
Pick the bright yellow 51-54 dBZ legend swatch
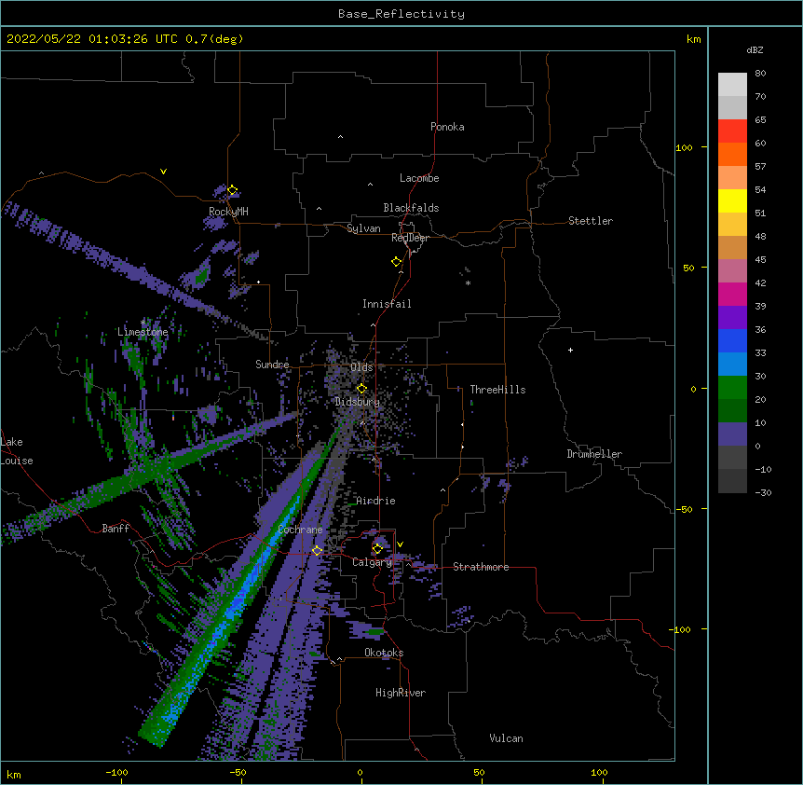(732, 200)
